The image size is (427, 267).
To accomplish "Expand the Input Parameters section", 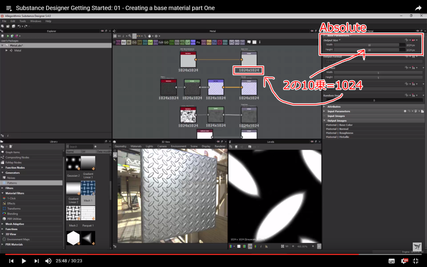I will (x=325, y=111).
